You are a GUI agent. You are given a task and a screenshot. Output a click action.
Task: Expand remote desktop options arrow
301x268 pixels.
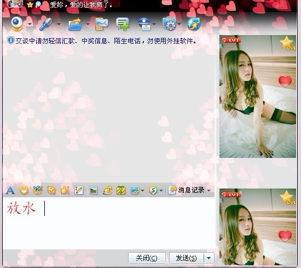tap(179, 24)
